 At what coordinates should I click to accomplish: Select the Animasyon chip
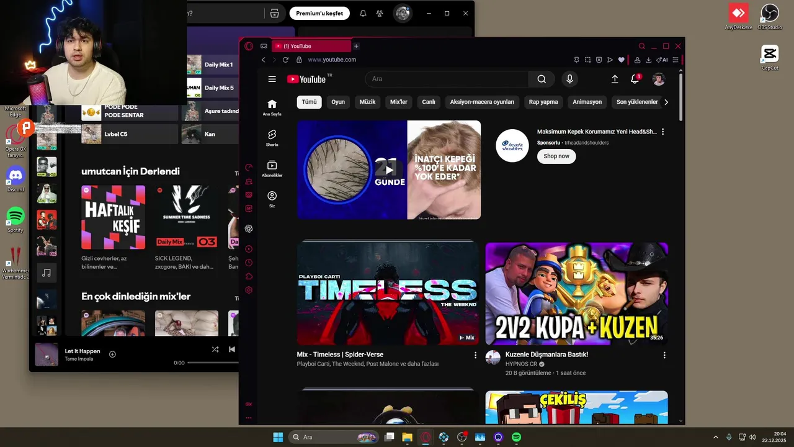click(587, 102)
